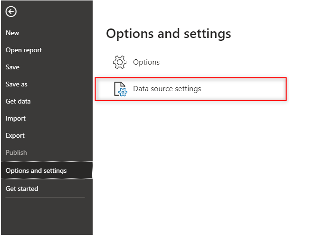Open the Export menu entry
Screen dimensions: 324x236
(15, 136)
